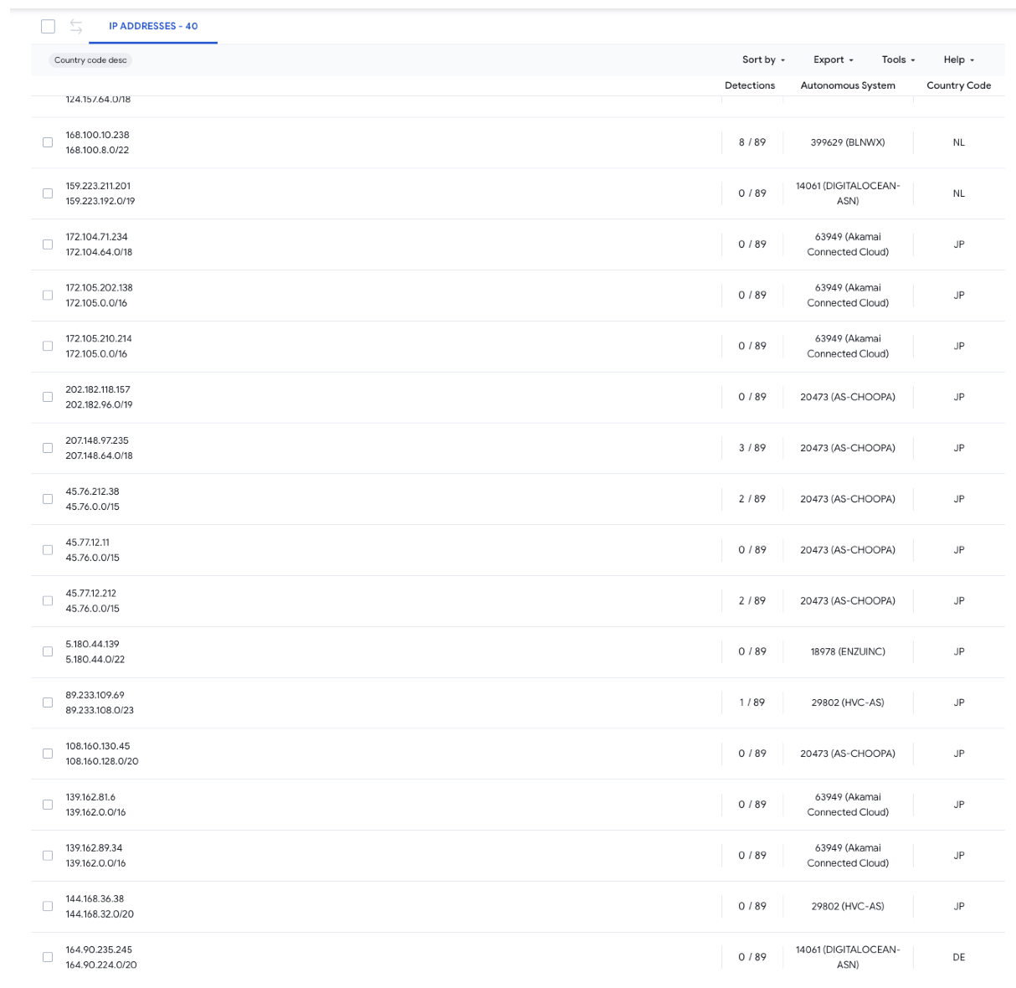Open the IP address 108.160.130.45
Screen dimensions: 1016x988
tap(98, 746)
